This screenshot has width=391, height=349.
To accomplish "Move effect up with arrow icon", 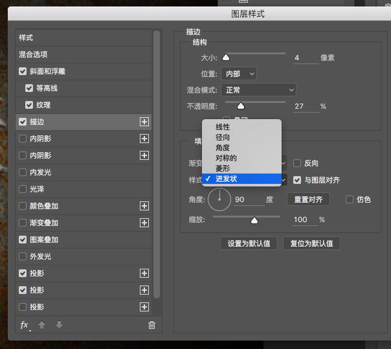I will pyautogui.click(x=42, y=325).
